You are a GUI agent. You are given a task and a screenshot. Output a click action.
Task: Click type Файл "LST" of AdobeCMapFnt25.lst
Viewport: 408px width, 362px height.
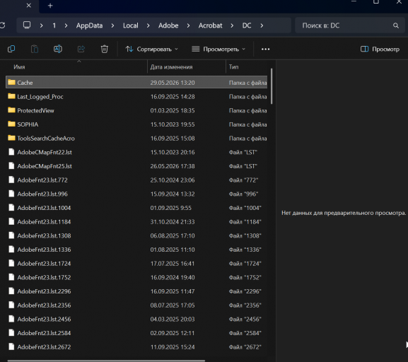tap(243, 166)
